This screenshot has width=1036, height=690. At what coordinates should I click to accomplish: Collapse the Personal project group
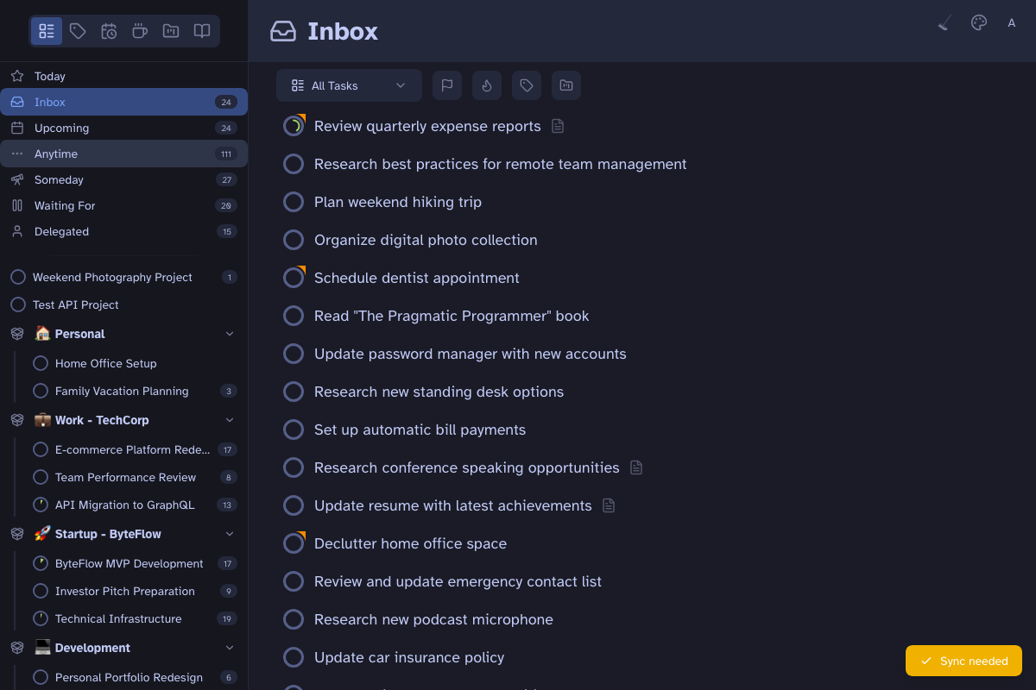(x=230, y=334)
